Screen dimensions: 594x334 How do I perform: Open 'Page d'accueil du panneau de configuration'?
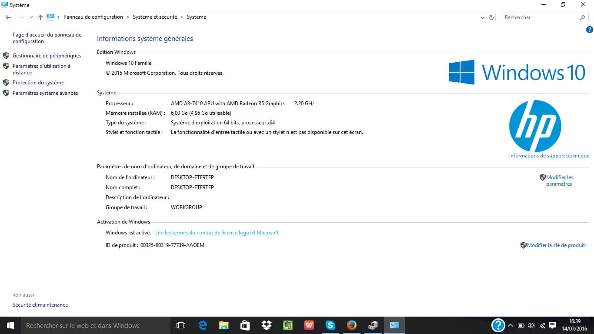pyautogui.click(x=47, y=38)
